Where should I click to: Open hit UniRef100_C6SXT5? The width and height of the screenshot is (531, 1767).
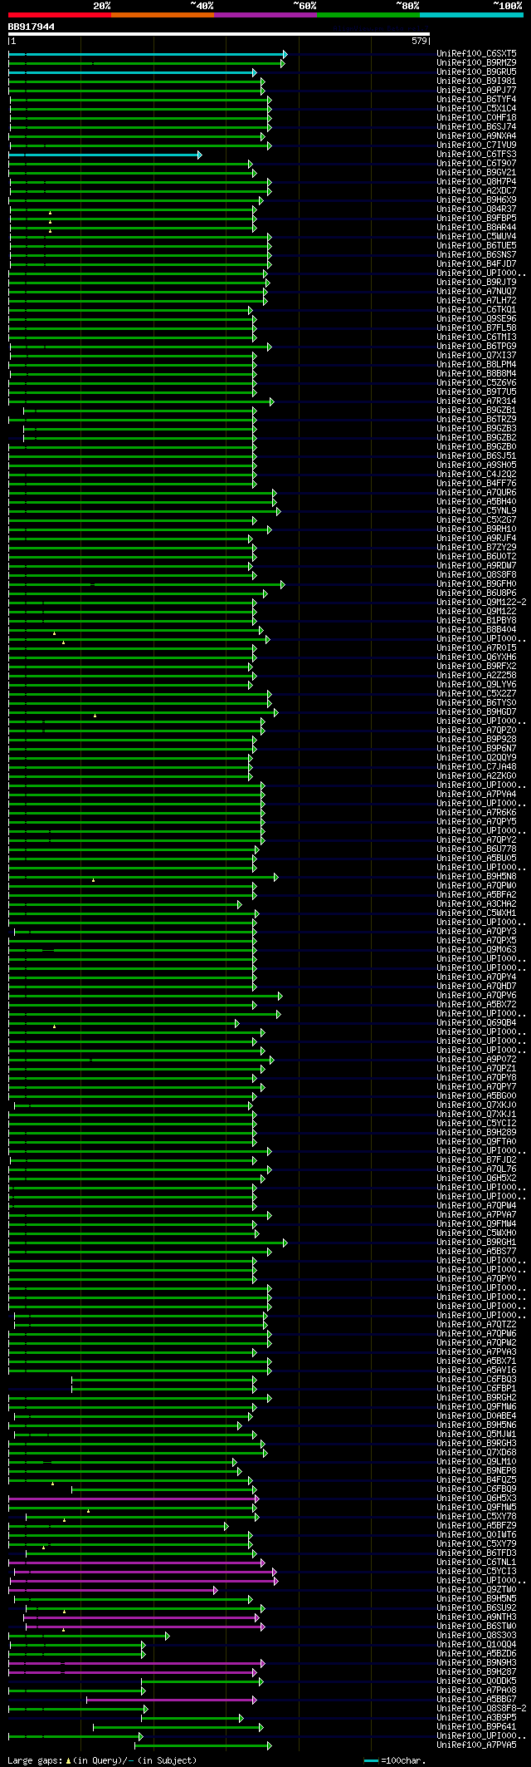[x=476, y=53]
